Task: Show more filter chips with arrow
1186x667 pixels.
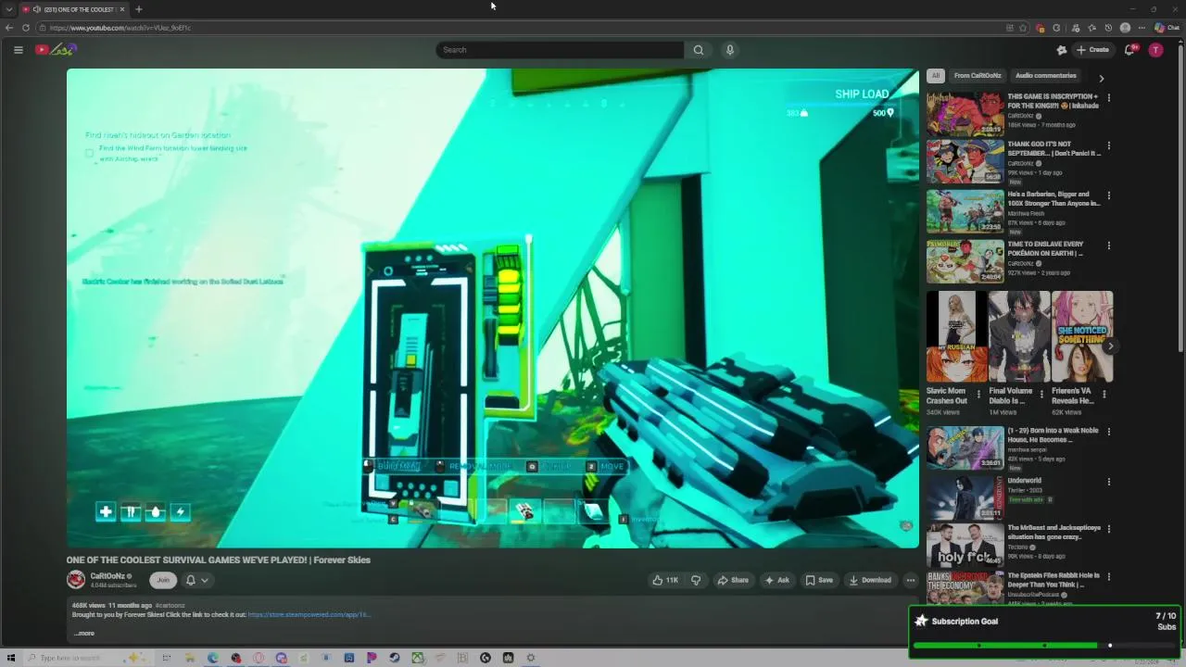Action: pos(1101,78)
